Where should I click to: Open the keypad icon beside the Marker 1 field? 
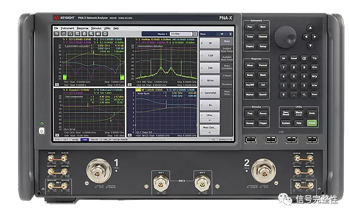pyautogui.click(x=195, y=34)
